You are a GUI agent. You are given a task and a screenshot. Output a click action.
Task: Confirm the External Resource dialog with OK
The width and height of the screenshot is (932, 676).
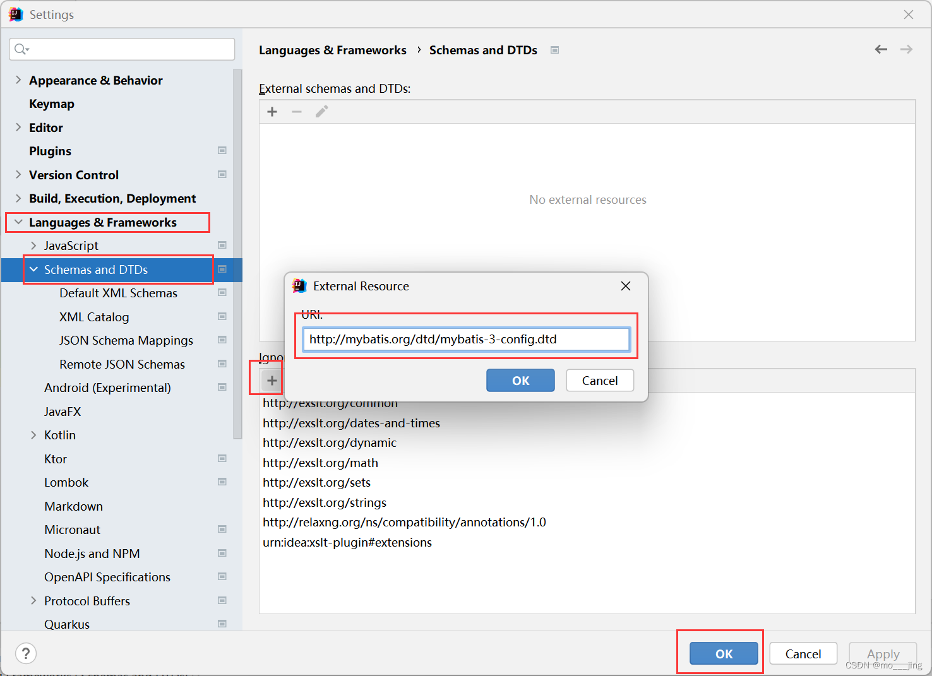[520, 380]
